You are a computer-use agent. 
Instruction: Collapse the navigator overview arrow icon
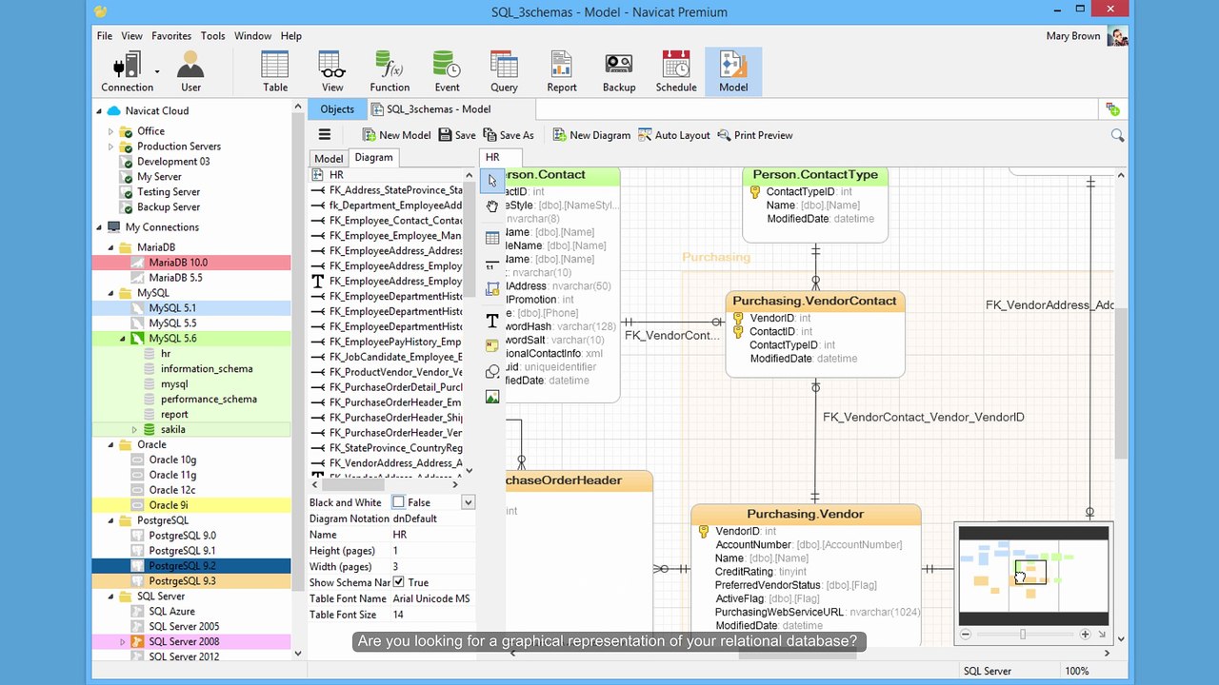1102,634
